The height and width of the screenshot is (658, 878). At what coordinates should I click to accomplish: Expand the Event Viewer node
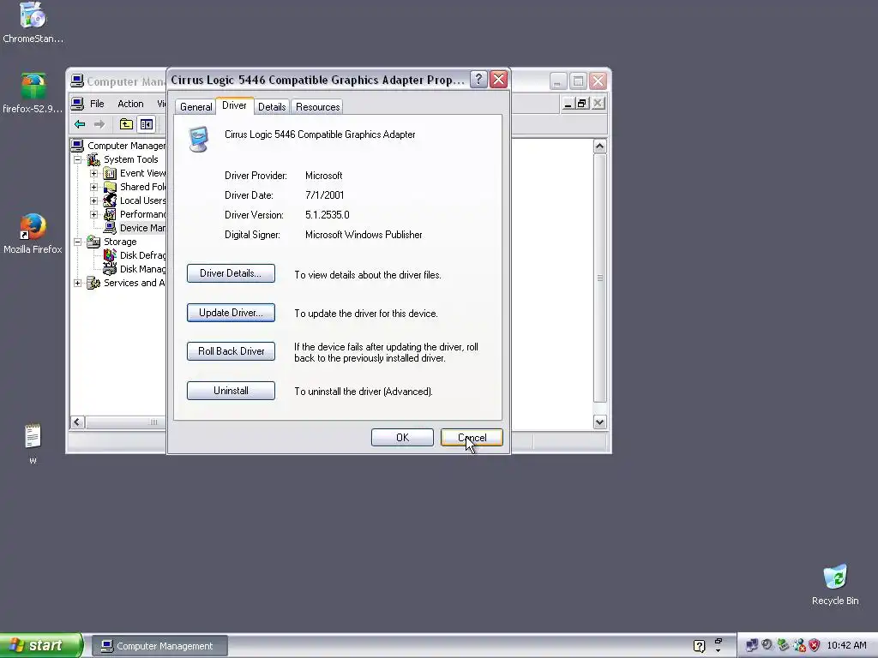coord(94,173)
